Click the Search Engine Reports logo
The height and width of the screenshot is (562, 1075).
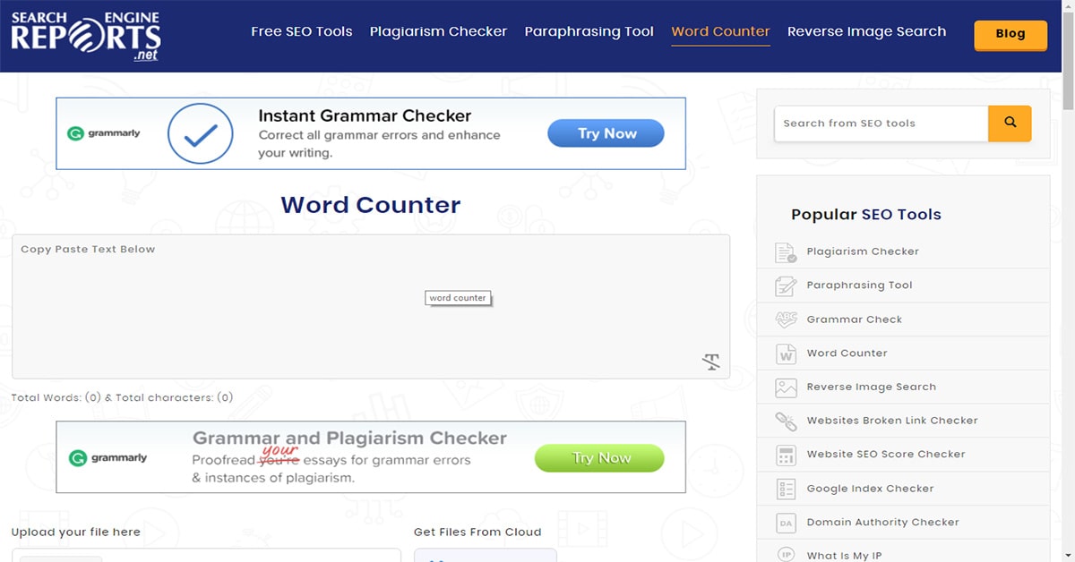[86, 36]
